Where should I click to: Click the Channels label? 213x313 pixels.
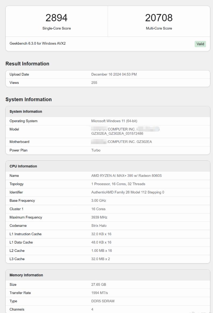pos(17,310)
